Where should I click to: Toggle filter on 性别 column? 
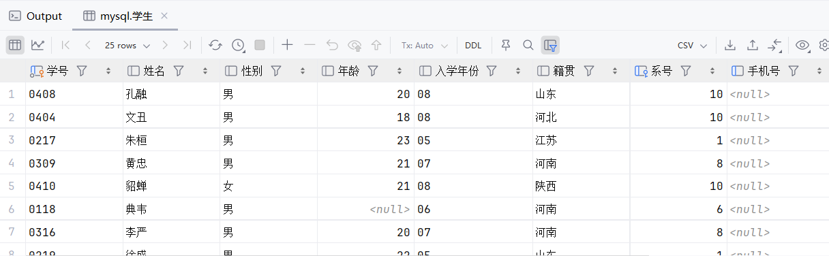pyautogui.click(x=276, y=71)
